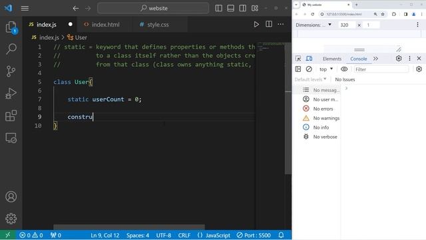Open the Explorer view in activity bar
The height and width of the screenshot is (240, 426).
[x=11, y=27]
